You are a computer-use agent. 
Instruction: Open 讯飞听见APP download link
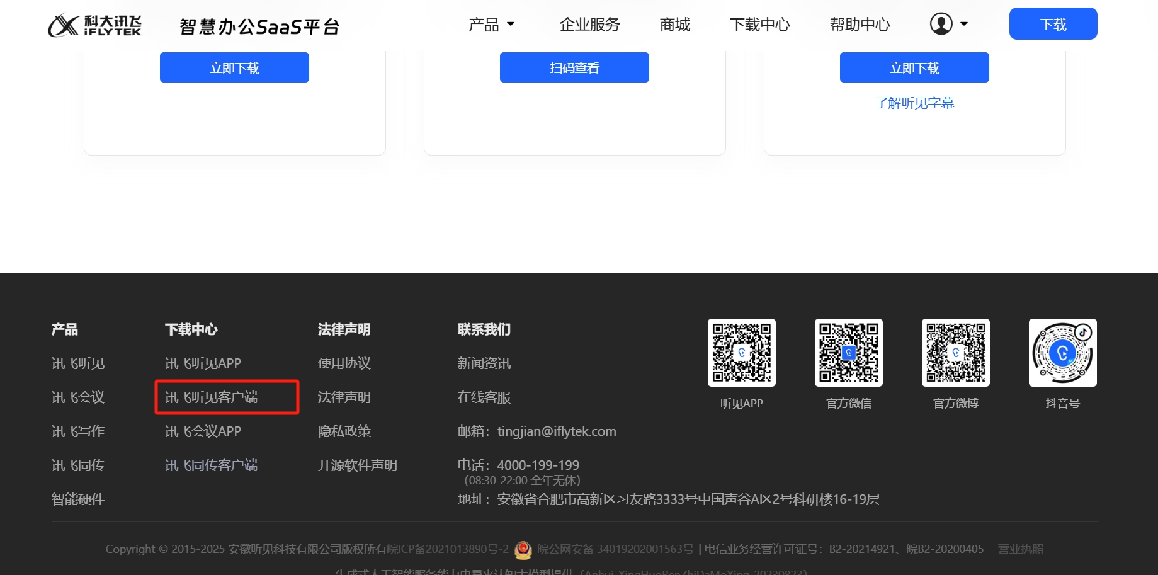[x=203, y=363]
